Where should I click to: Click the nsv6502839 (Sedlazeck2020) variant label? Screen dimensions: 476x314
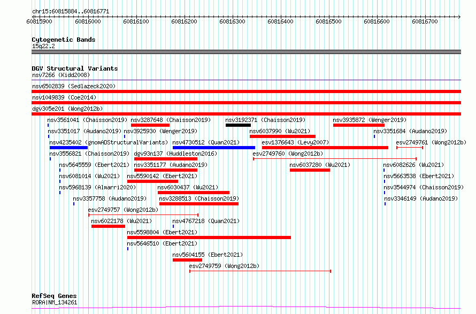point(74,86)
